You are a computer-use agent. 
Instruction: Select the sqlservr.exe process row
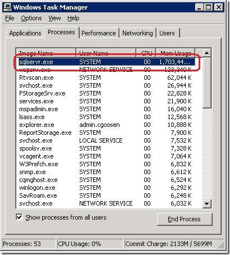click(107, 62)
